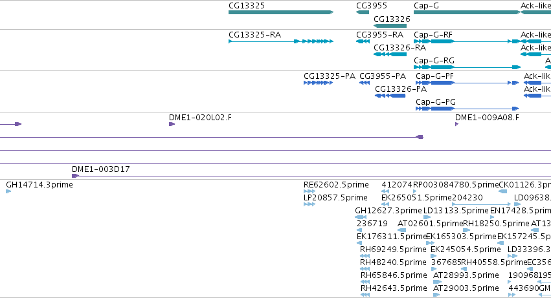
Task: Select the LP20857.5prime EST arrows
Action: tap(309, 204)
